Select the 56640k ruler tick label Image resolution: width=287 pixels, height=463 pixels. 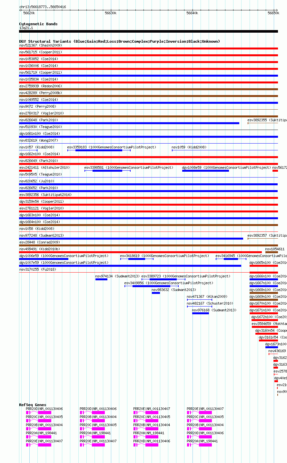pyautogui.click(x=192, y=13)
